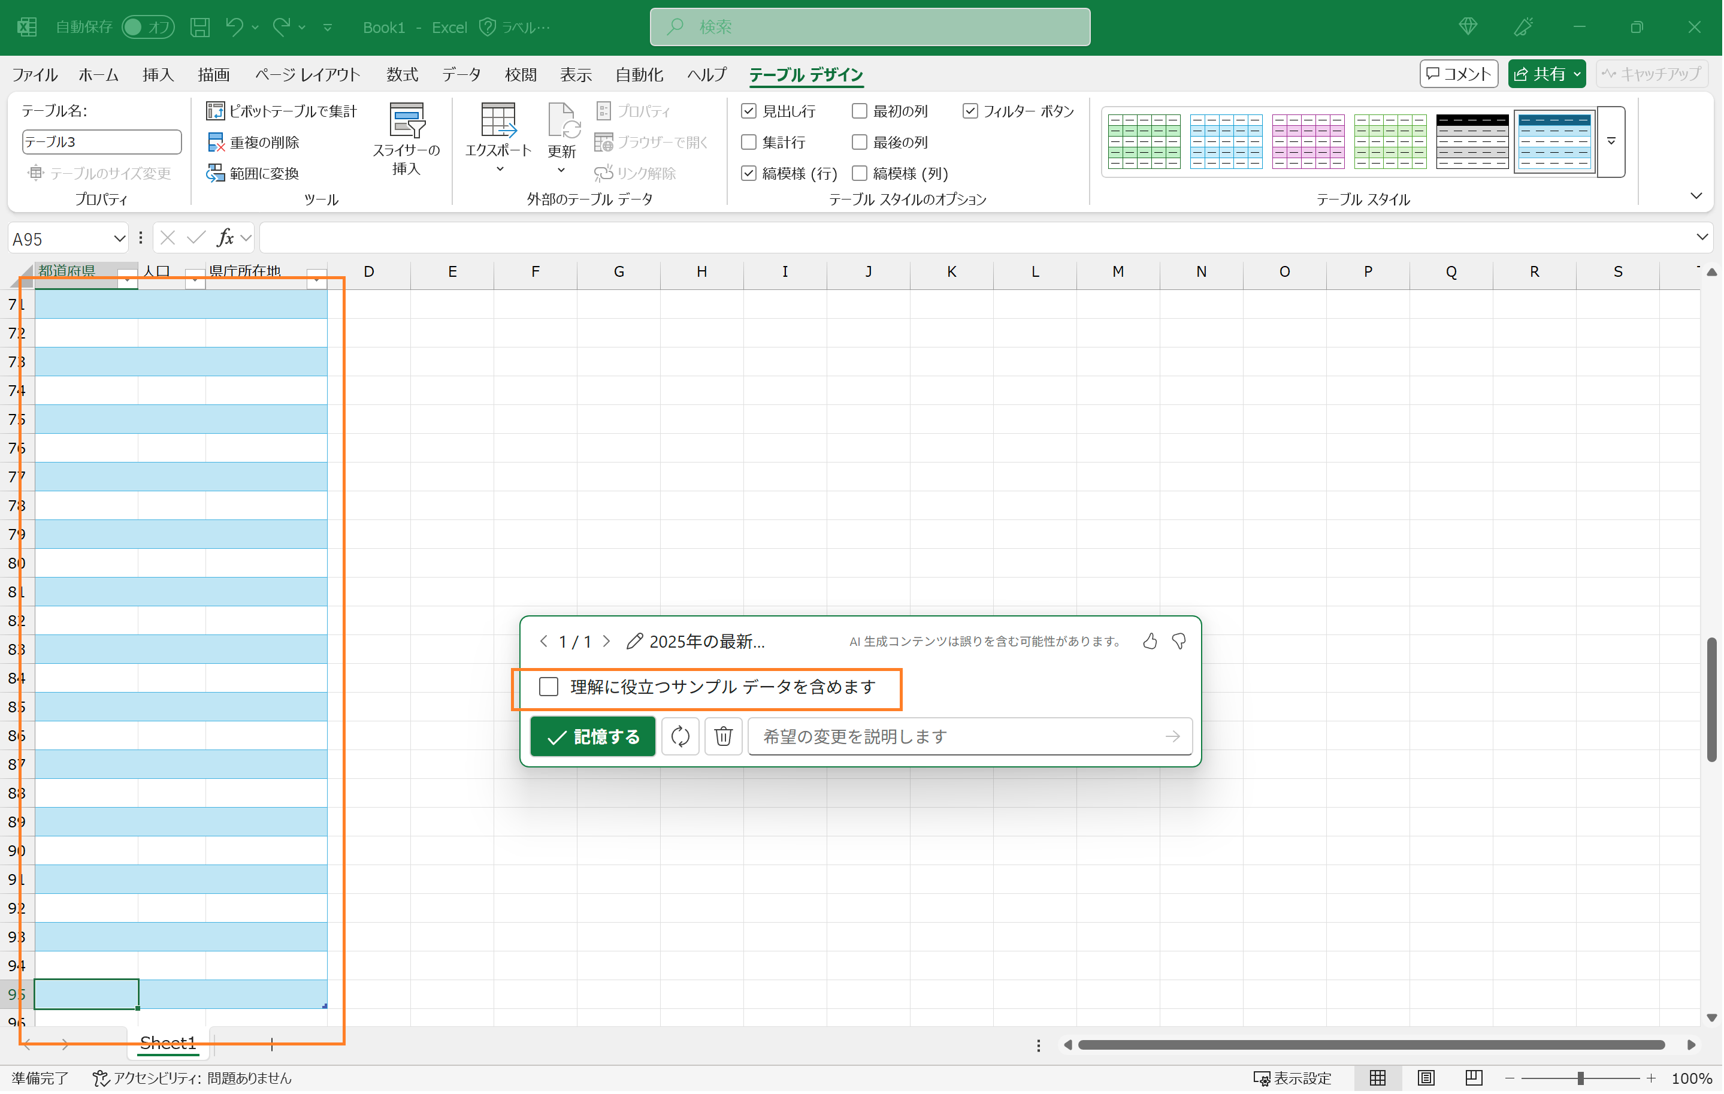Image resolution: width=1724 pixels, height=1094 pixels.
Task: Click 範囲に変換 icon in ribbon
Action: click(216, 173)
